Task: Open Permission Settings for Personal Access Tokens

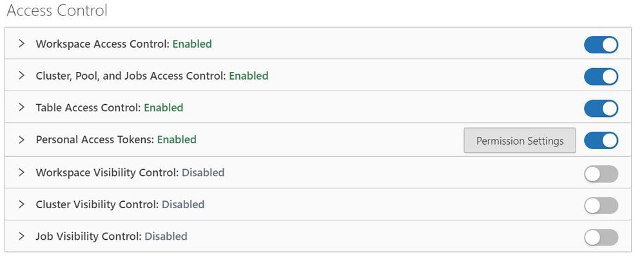Action: pyautogui.click(x=520, y=141)
